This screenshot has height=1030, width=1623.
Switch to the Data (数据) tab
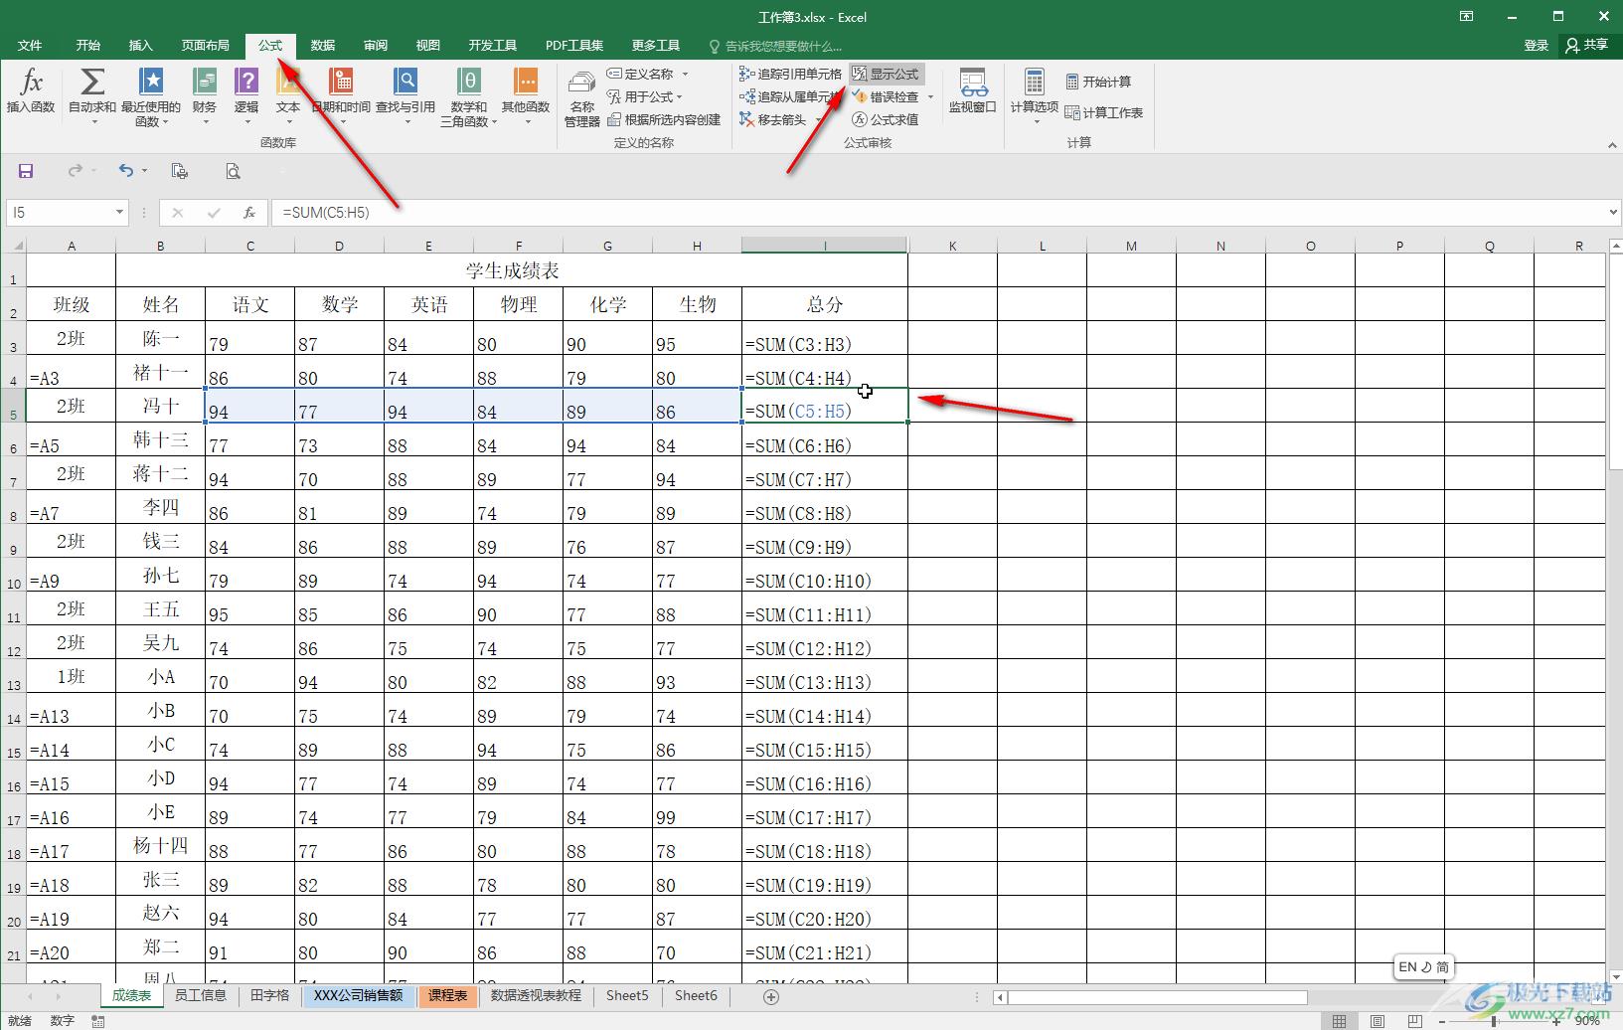pyautogui.click(x=322, y=45)
